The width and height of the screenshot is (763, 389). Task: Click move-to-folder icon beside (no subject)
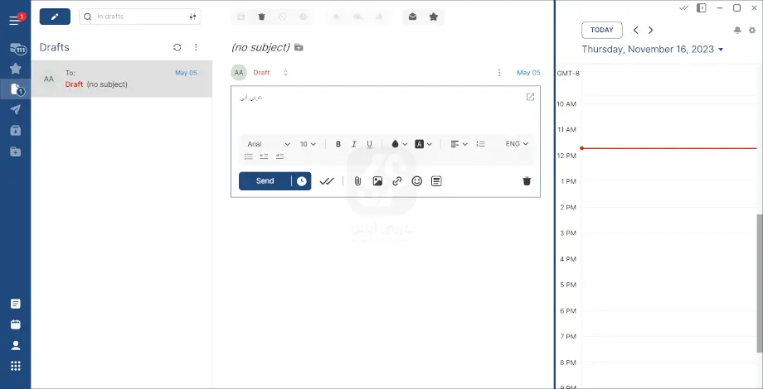pyautogui.click(x=299, y=48)
